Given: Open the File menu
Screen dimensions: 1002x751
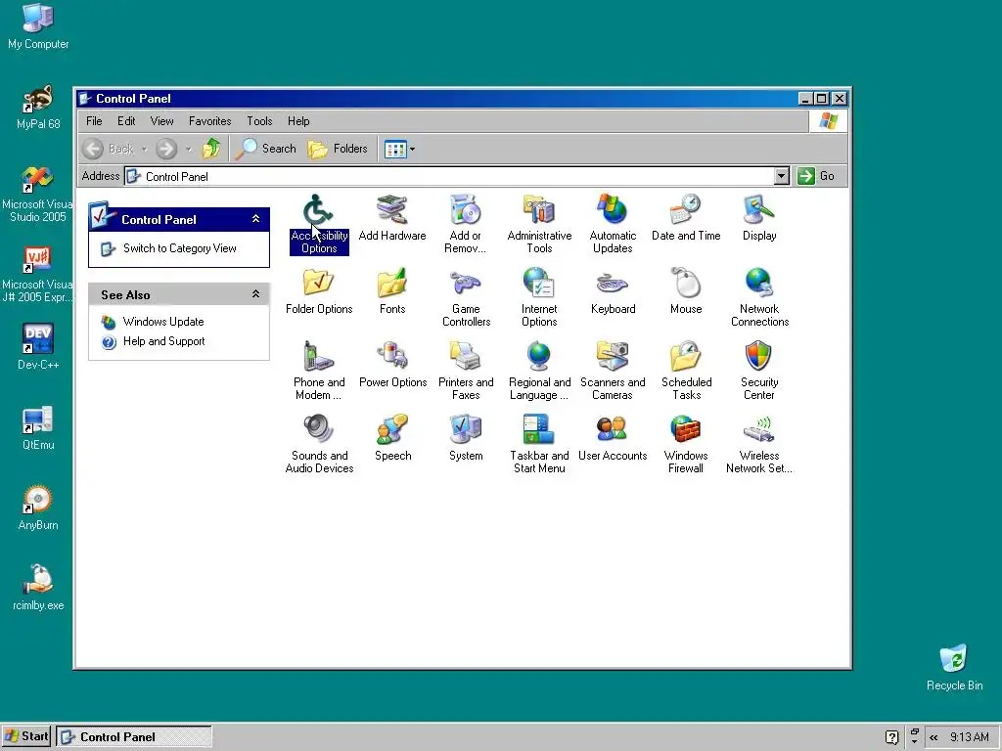Looking at the screenshot, I should tap(94, 120).
